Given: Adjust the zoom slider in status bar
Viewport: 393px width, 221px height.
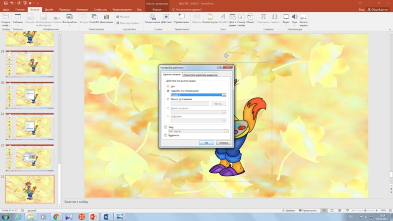Looking at the screenshot, I should click(x=365, y=210).
